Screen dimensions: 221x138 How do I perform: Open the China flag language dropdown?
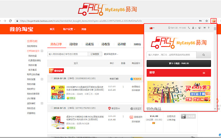[152, 28]
